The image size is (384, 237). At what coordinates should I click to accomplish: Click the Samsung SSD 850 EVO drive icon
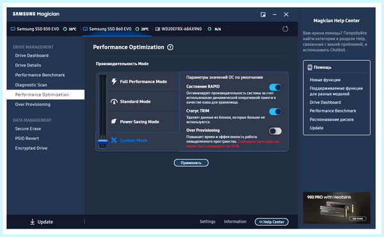tap(13, 29)
